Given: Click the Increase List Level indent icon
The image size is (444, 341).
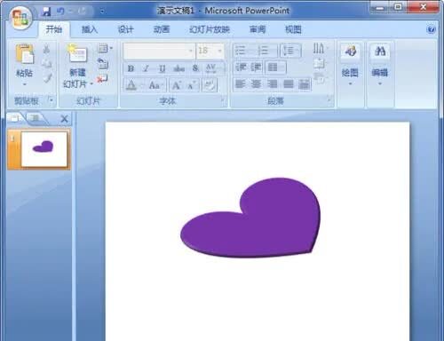Looking at the screenshot, I should point(256,67).
